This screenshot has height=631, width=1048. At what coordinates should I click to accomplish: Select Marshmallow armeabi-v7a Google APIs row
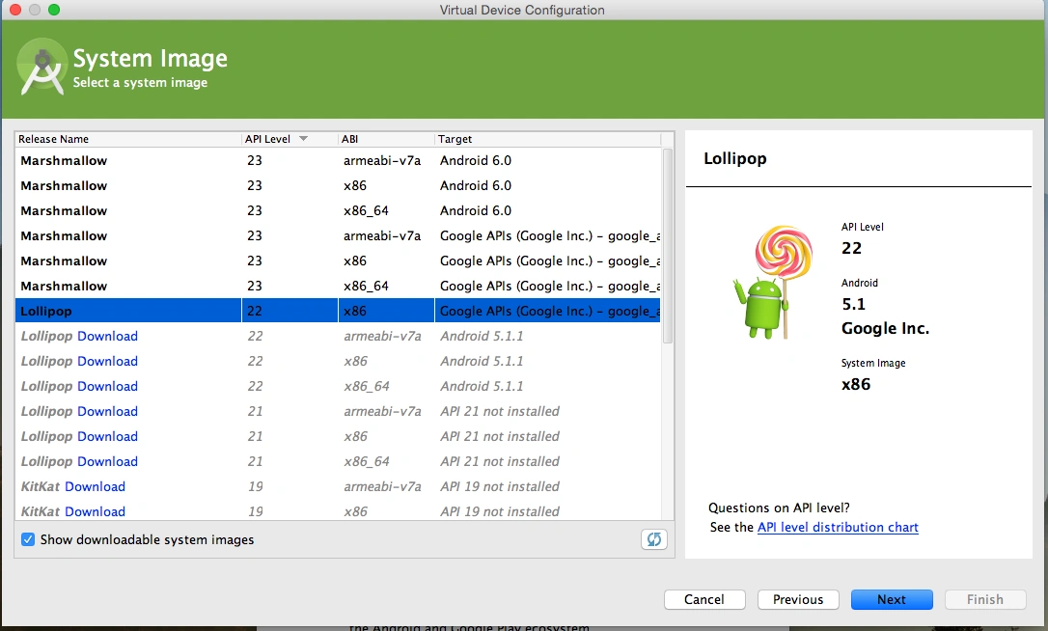tap(338, 236)
